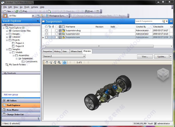
Task: Click the question mark Help icon
Action: pyautogui.click(x=97, y=11)
